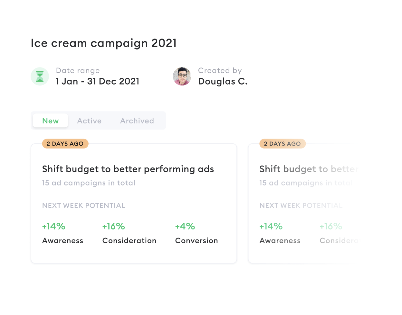
Task: Click the Ice cream campaign 2021 heading
Action: point(104,43)
